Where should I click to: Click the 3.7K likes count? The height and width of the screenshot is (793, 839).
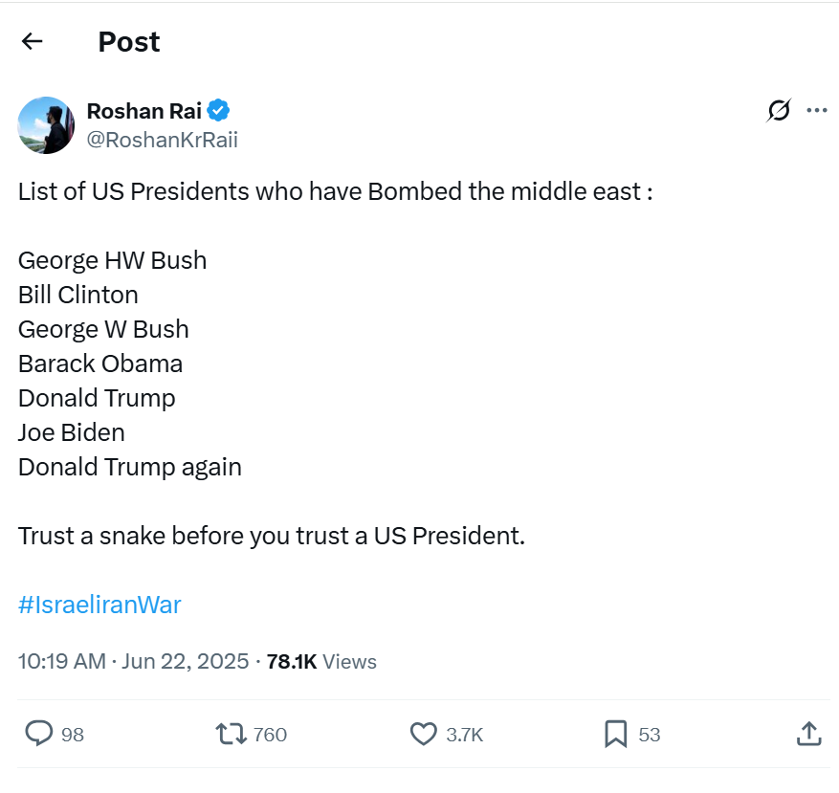(x=465, y=735)
